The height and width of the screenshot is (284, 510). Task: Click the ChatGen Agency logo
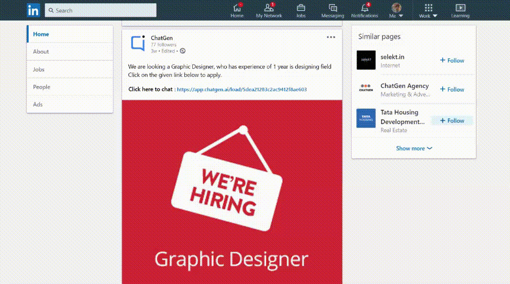pyautogui.click(x=366, y=89)
